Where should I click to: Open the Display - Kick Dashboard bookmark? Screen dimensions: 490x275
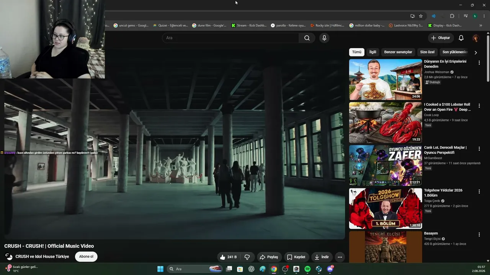pyautogui.click(x=446, y=26)
